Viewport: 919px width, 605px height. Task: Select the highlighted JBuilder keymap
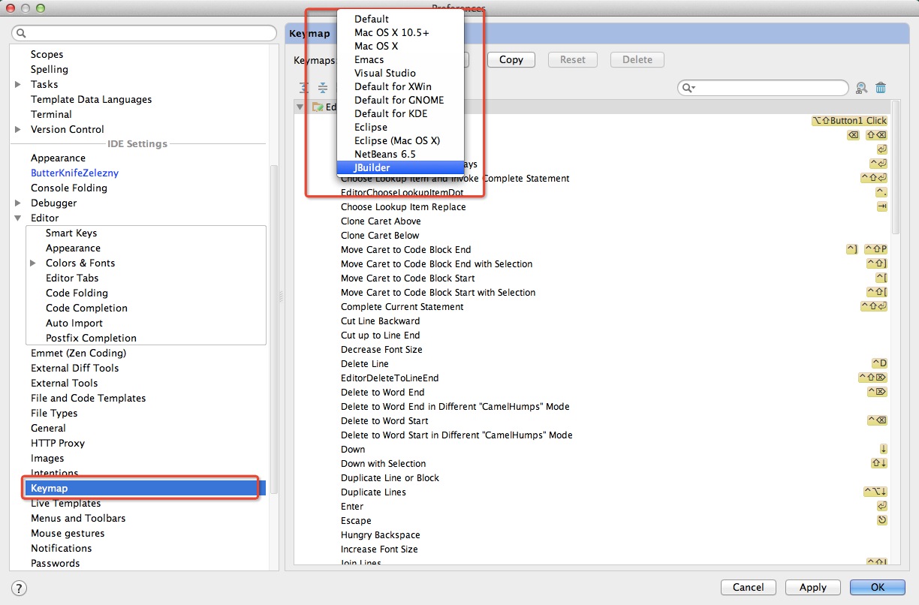click(x=400, y=167)
